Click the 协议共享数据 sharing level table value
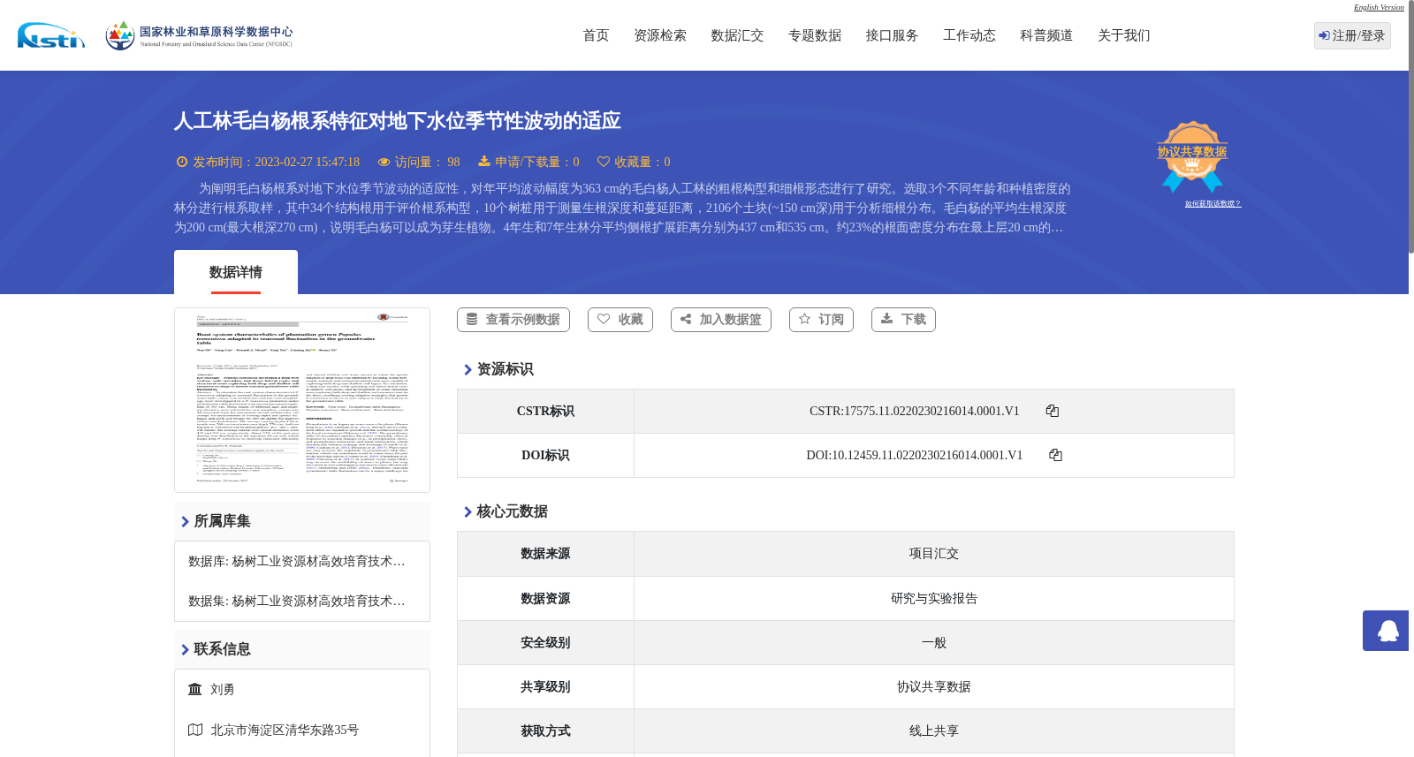The height and width of the screenshot is (757, 1414). click(x=934, y=687)
